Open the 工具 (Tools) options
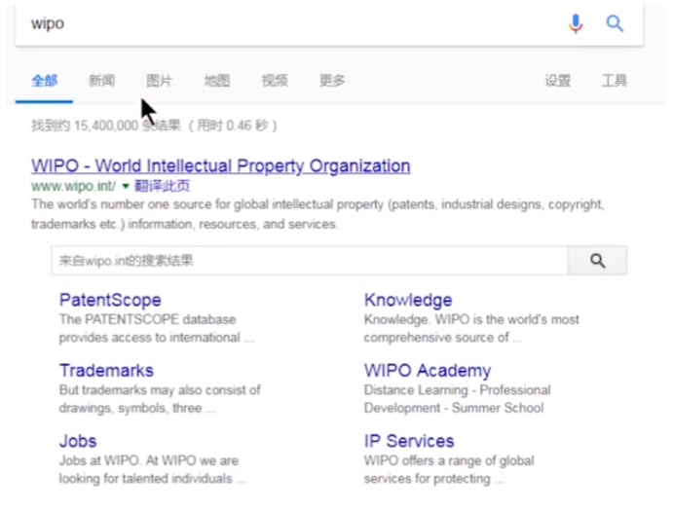This screenshot has height=510, width=673. 614,81
